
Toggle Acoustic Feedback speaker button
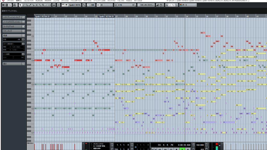click(x=10, y=5)
